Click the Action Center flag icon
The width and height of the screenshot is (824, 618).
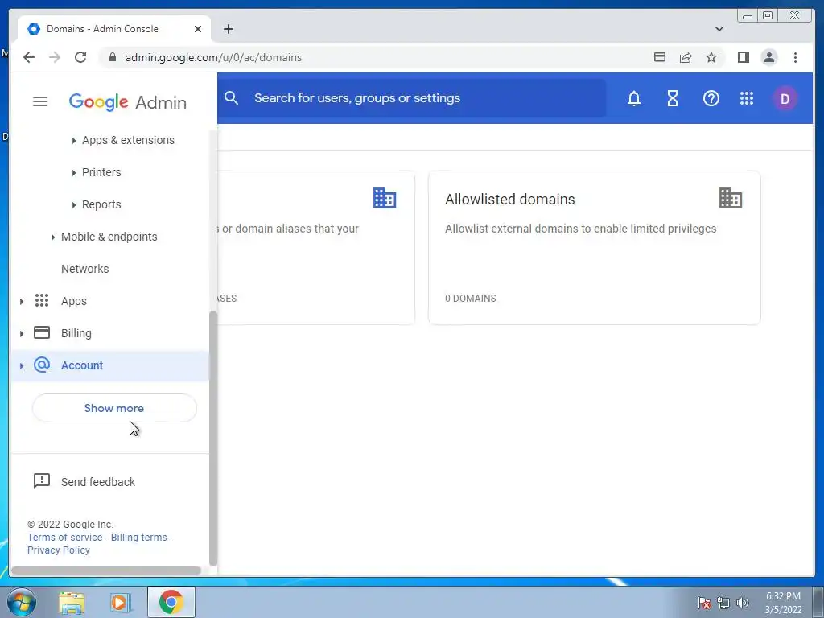coord(704,603)
